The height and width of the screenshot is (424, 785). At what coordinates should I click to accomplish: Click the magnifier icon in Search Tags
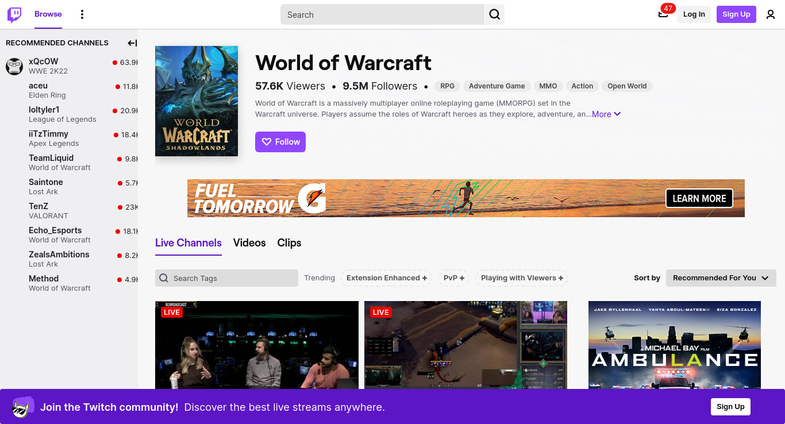164,278
